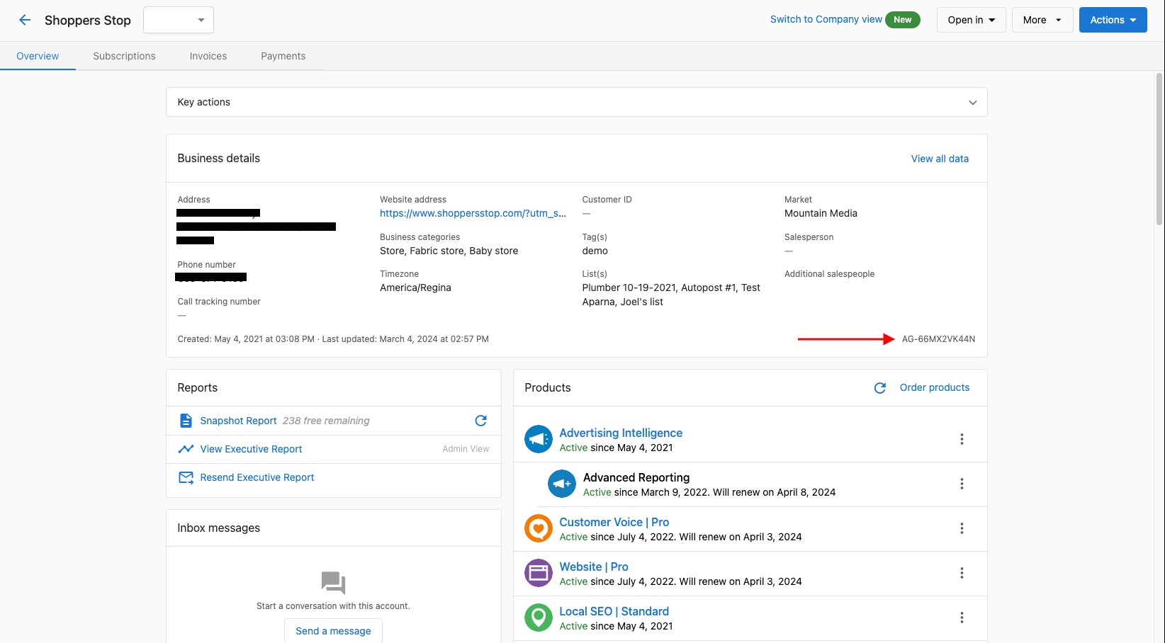Open more options for Local SEO Standard
This screenshot has height=643, width=1165.
(962, 618)
